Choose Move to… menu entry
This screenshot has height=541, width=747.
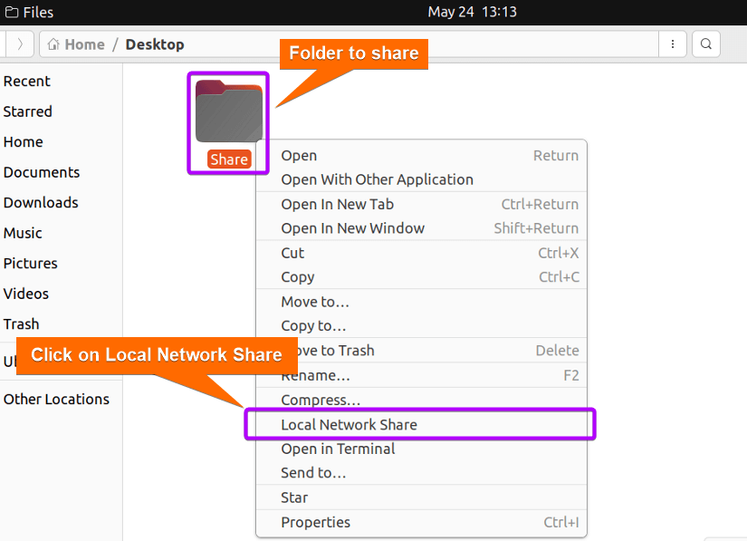click(x=422, y=302)
